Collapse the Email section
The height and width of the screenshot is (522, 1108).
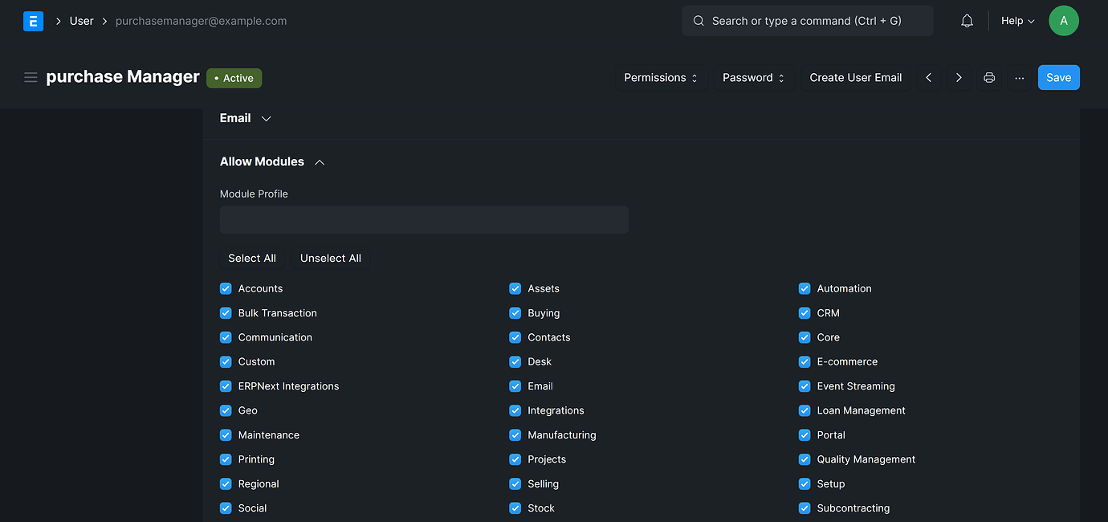[x=265, y=118]
